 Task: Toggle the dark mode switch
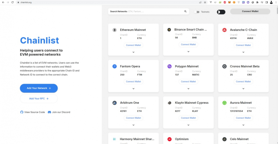pos(221,12)
